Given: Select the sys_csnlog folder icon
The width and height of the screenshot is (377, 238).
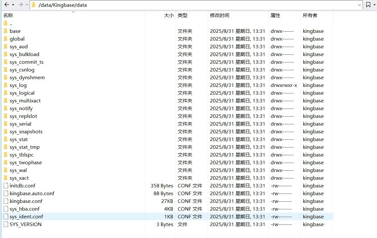Looking at the screenshot, I should click(x=6, y=70).
